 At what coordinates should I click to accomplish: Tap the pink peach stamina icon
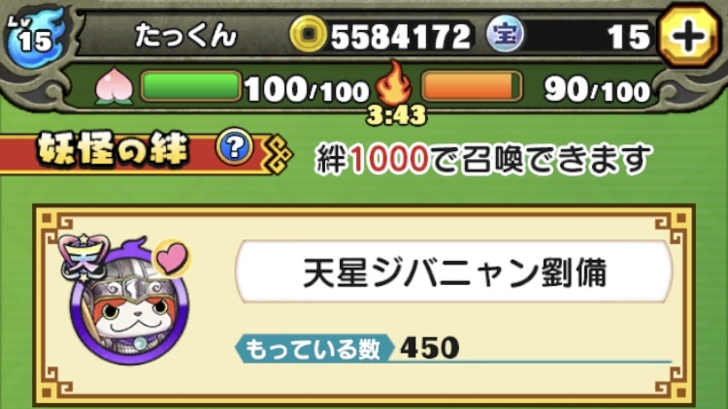115,88
